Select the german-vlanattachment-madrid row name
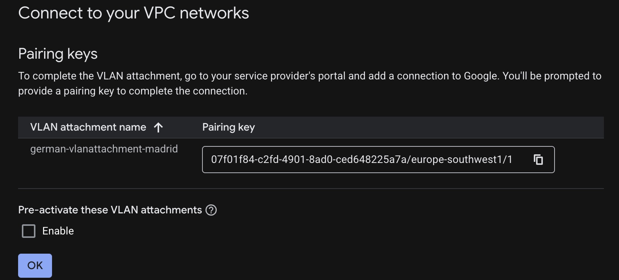 (104, 149)
